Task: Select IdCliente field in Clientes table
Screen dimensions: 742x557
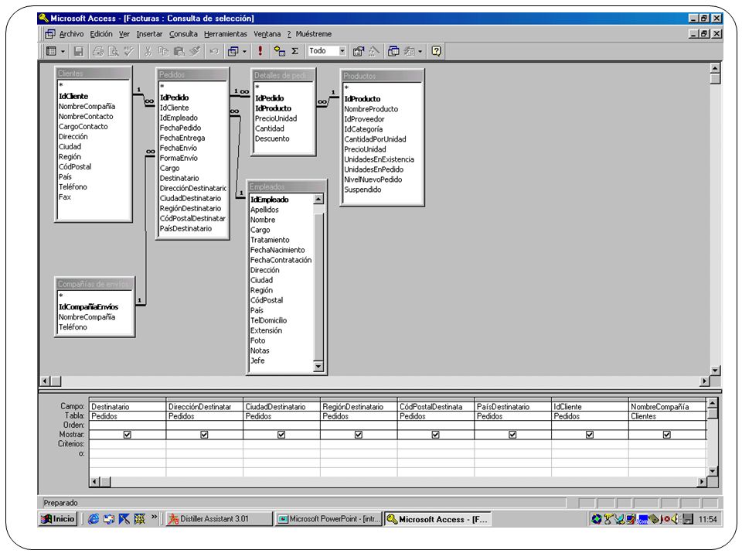Action: [73, 96]
